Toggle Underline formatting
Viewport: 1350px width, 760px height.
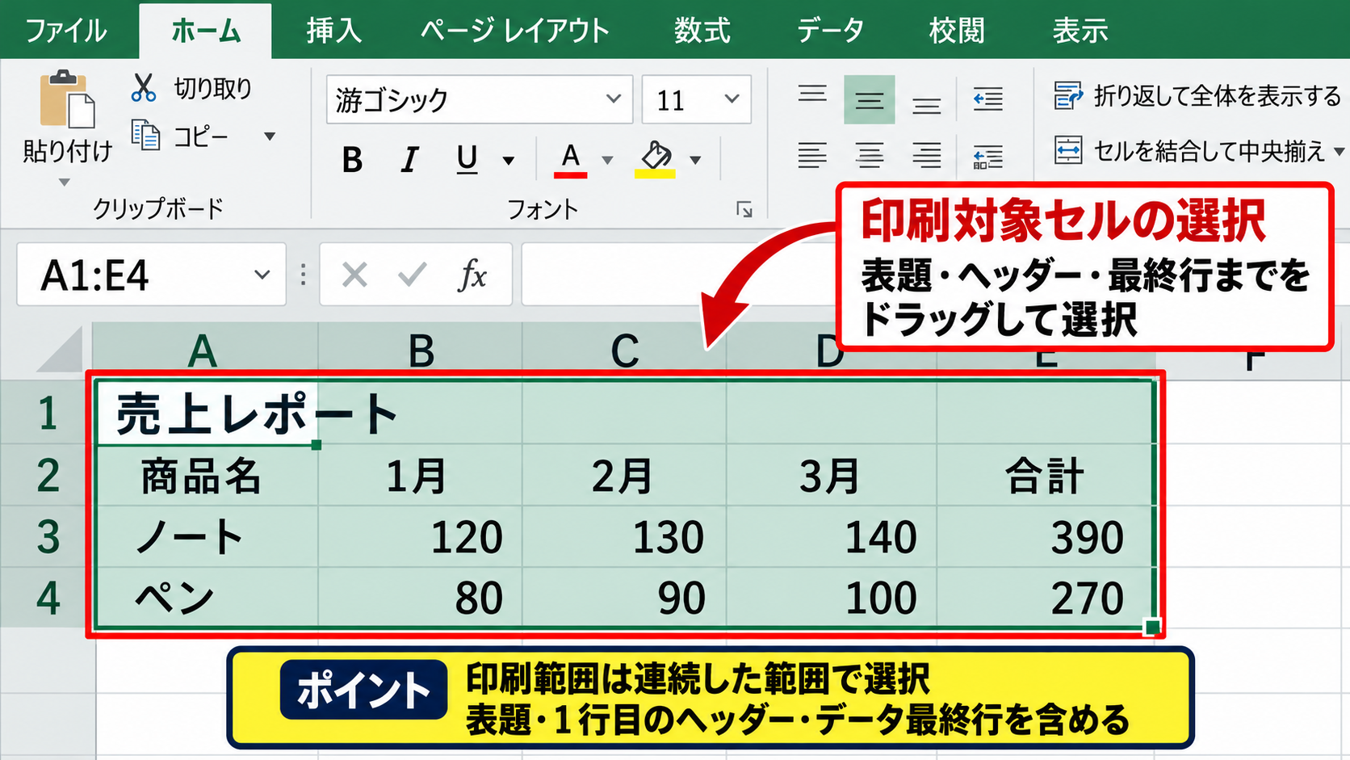click(x=467, y=160)
